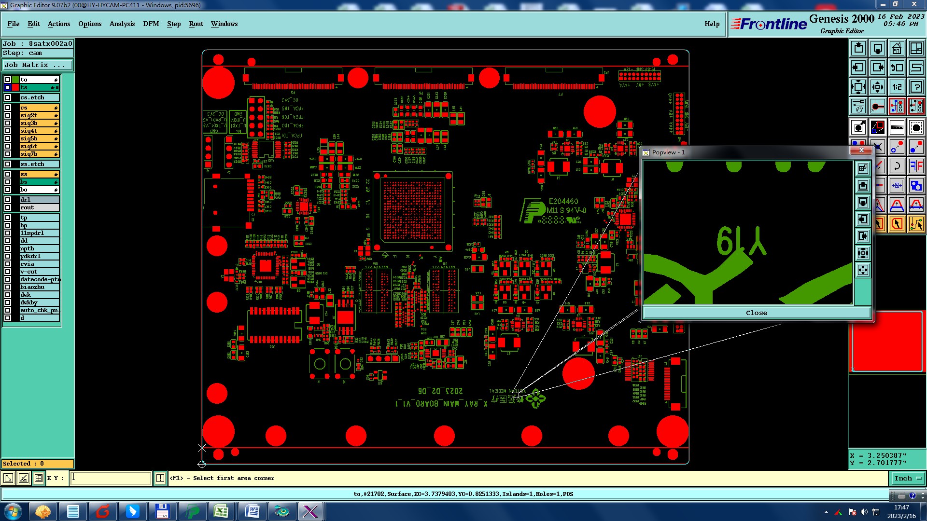This screenshot has height=521, width=927.
Task: Toggle the checkbox for cs layer
Action: coord(8,108)
